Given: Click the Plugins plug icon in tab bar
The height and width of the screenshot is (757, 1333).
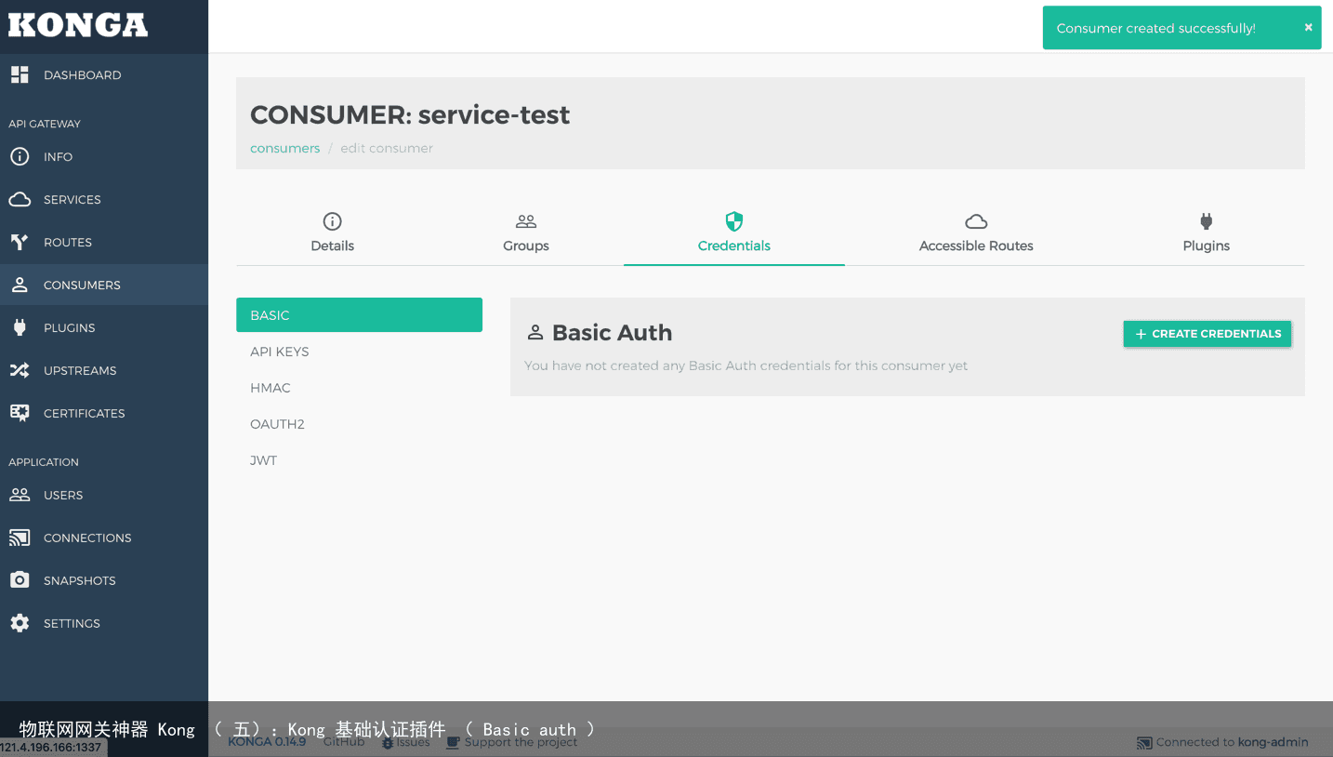Looking at the screenshot, I should (x=1207, y=221).
